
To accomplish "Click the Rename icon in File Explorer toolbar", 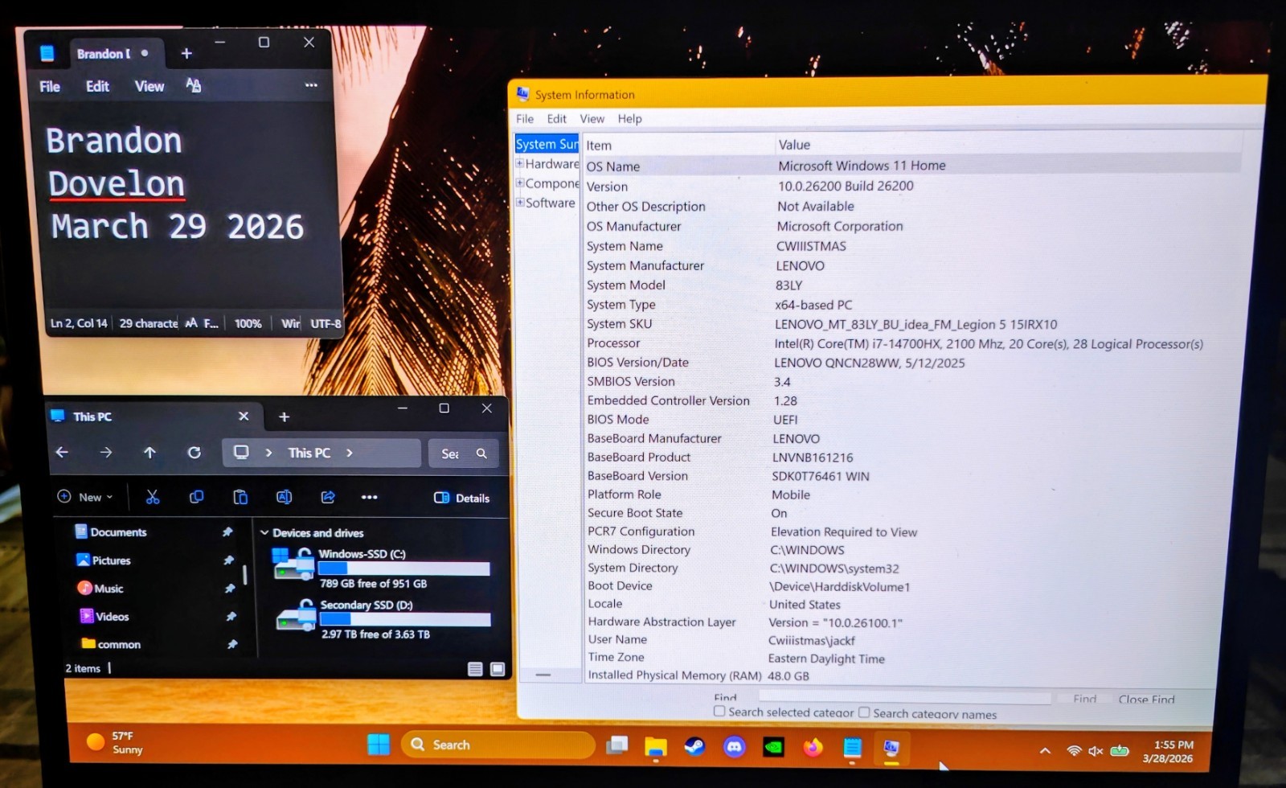I will tap(284, 497).
